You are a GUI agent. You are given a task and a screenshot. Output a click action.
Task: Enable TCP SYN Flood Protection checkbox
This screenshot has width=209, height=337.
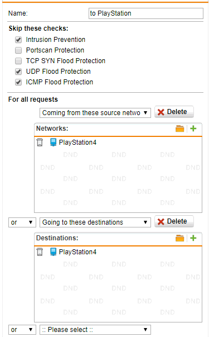click(x=18, y=61)
